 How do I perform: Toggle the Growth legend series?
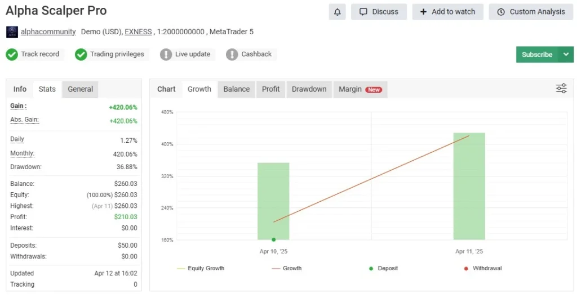[287, 269]
